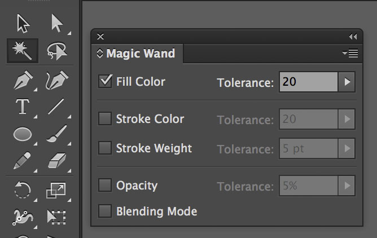Click the Fill Color label
Screen dimensions: 377x238
pos(141,82)
